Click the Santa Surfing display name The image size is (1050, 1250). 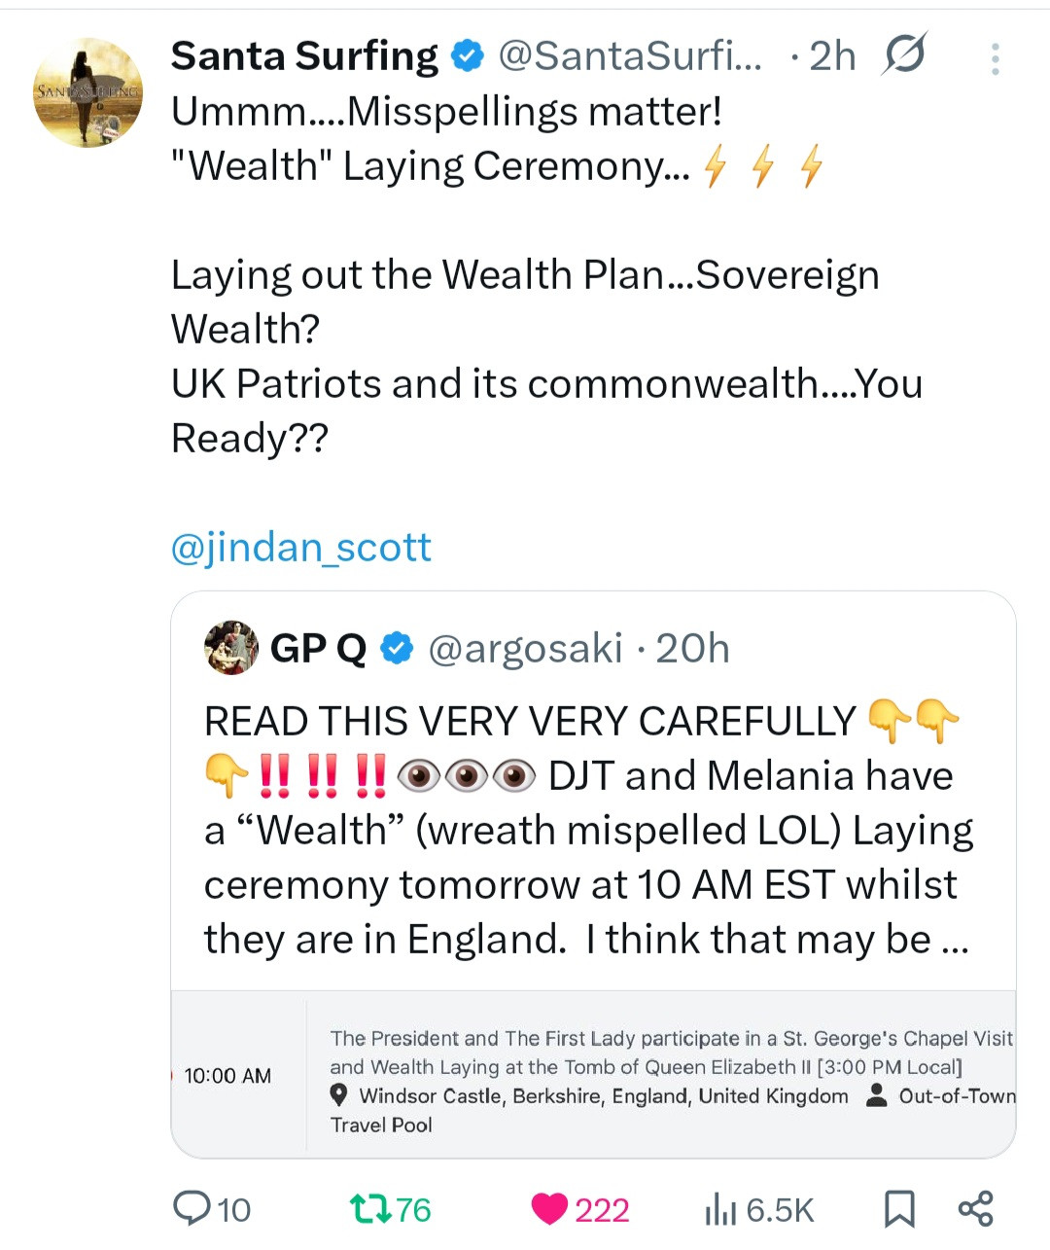coord(304,56)
